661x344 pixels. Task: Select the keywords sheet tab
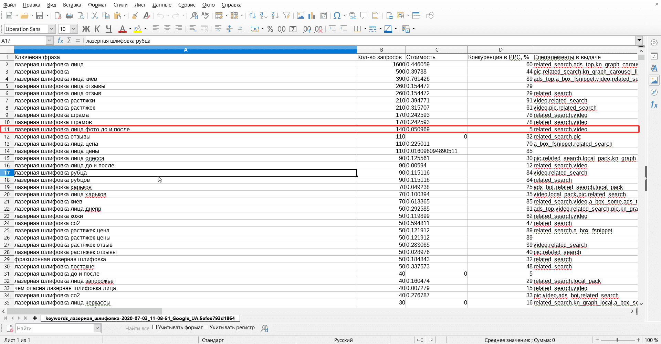click(x=140, y=318)
